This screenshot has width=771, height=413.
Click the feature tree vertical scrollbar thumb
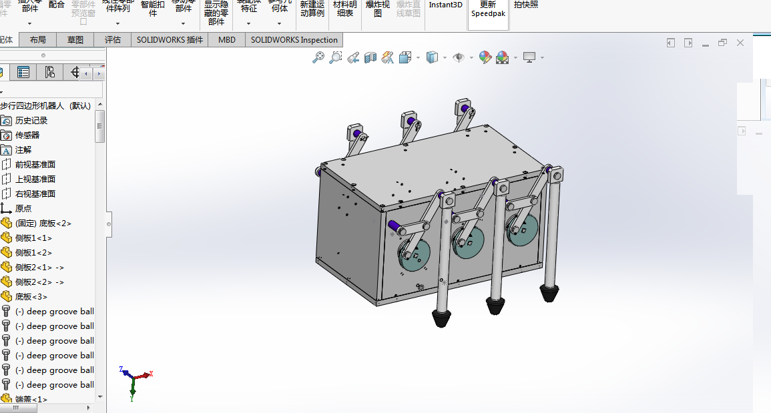tap(100, 126)
